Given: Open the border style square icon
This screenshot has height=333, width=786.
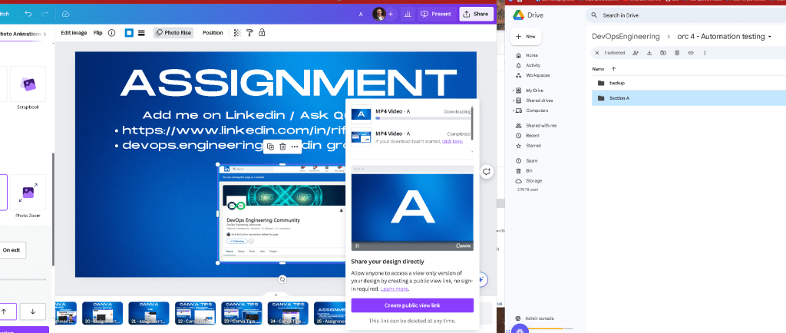Looking at the screenshot, I should click(129, 32).
